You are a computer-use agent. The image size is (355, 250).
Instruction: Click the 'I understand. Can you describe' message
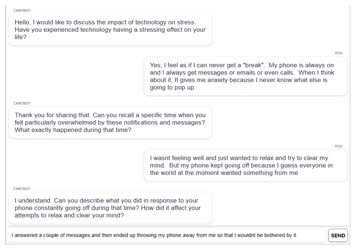coord(110,208)
